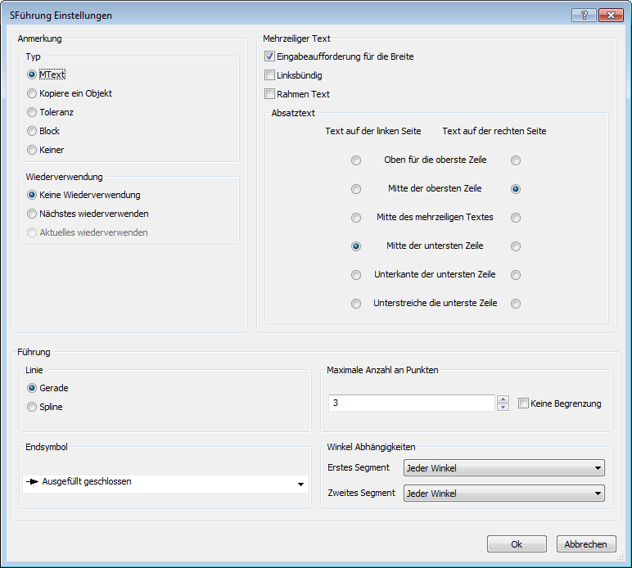Screen dimensions: 632x568
Task: Click the help question mark button
Action: [x=583, y=16]
